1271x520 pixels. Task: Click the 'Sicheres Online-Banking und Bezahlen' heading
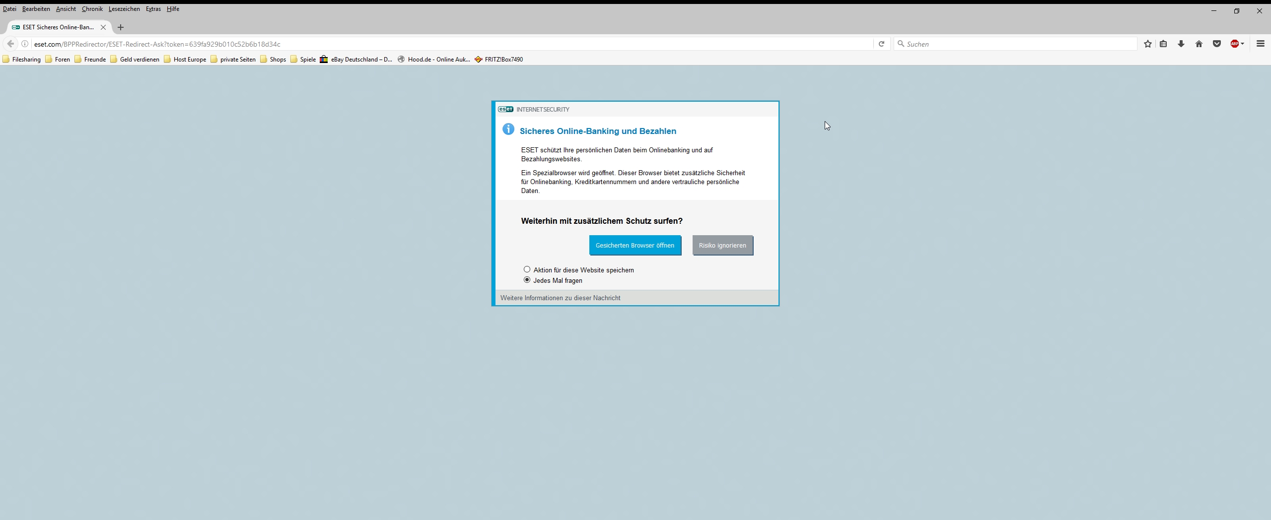[x=598, y=131]
